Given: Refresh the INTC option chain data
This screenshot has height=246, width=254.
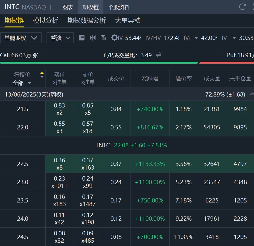Looking at the screenshot, I should [242, 7].
